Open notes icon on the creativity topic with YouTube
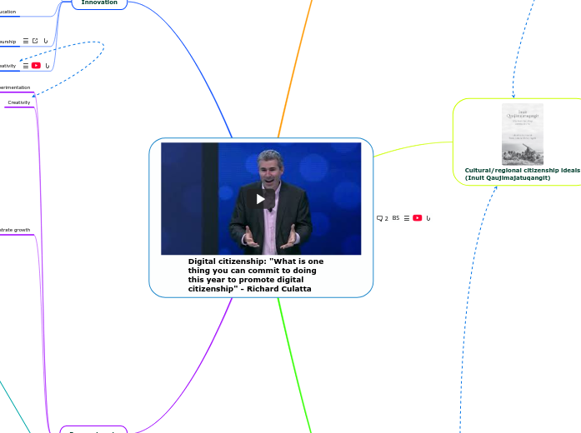 [x=26, y=66]
